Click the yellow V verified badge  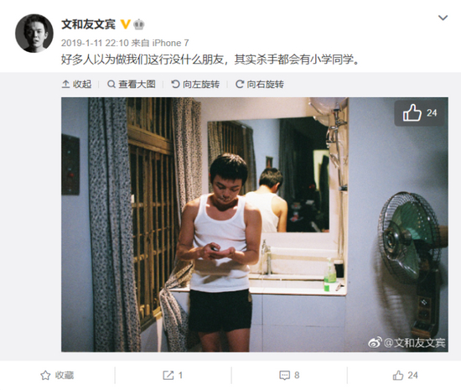(126, 24)
